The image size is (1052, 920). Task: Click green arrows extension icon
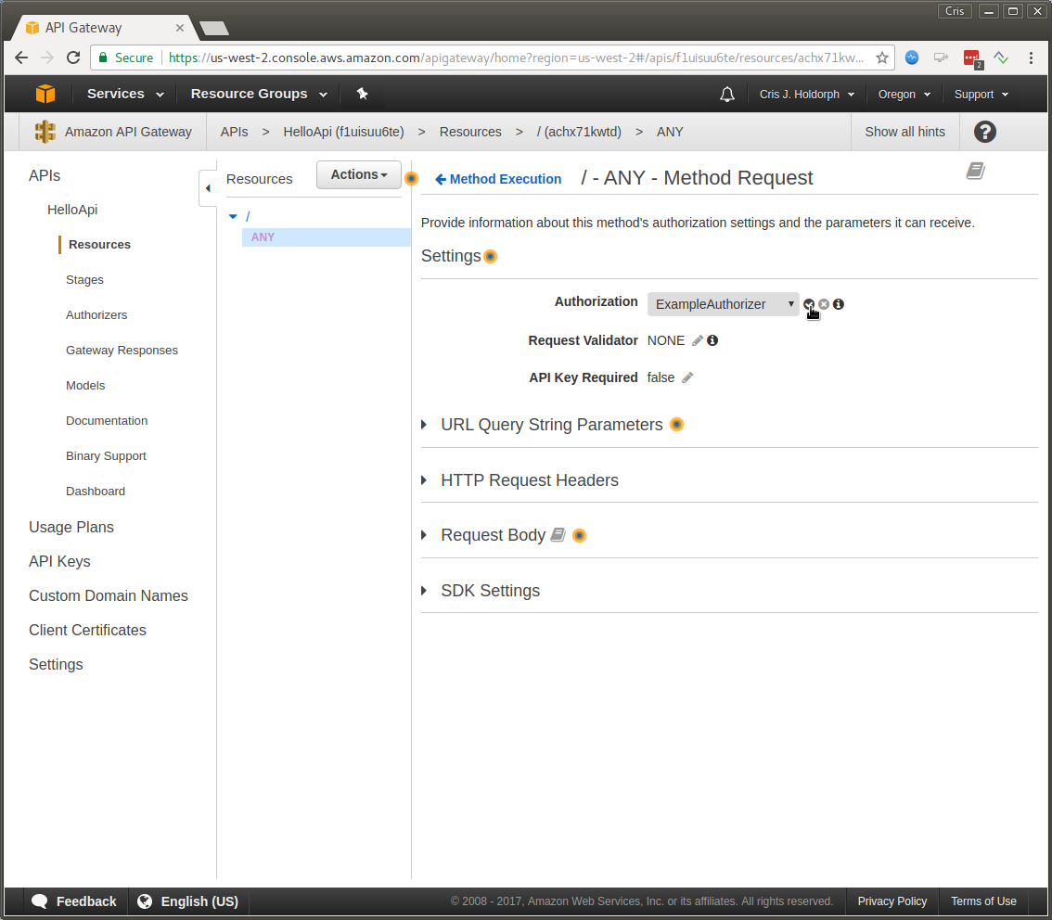tap(1002, 57)
